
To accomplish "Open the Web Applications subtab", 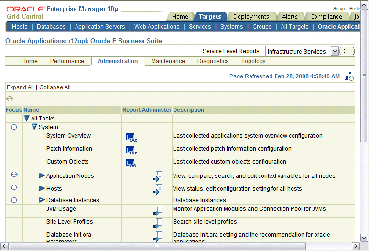I will tap(157, 27).
